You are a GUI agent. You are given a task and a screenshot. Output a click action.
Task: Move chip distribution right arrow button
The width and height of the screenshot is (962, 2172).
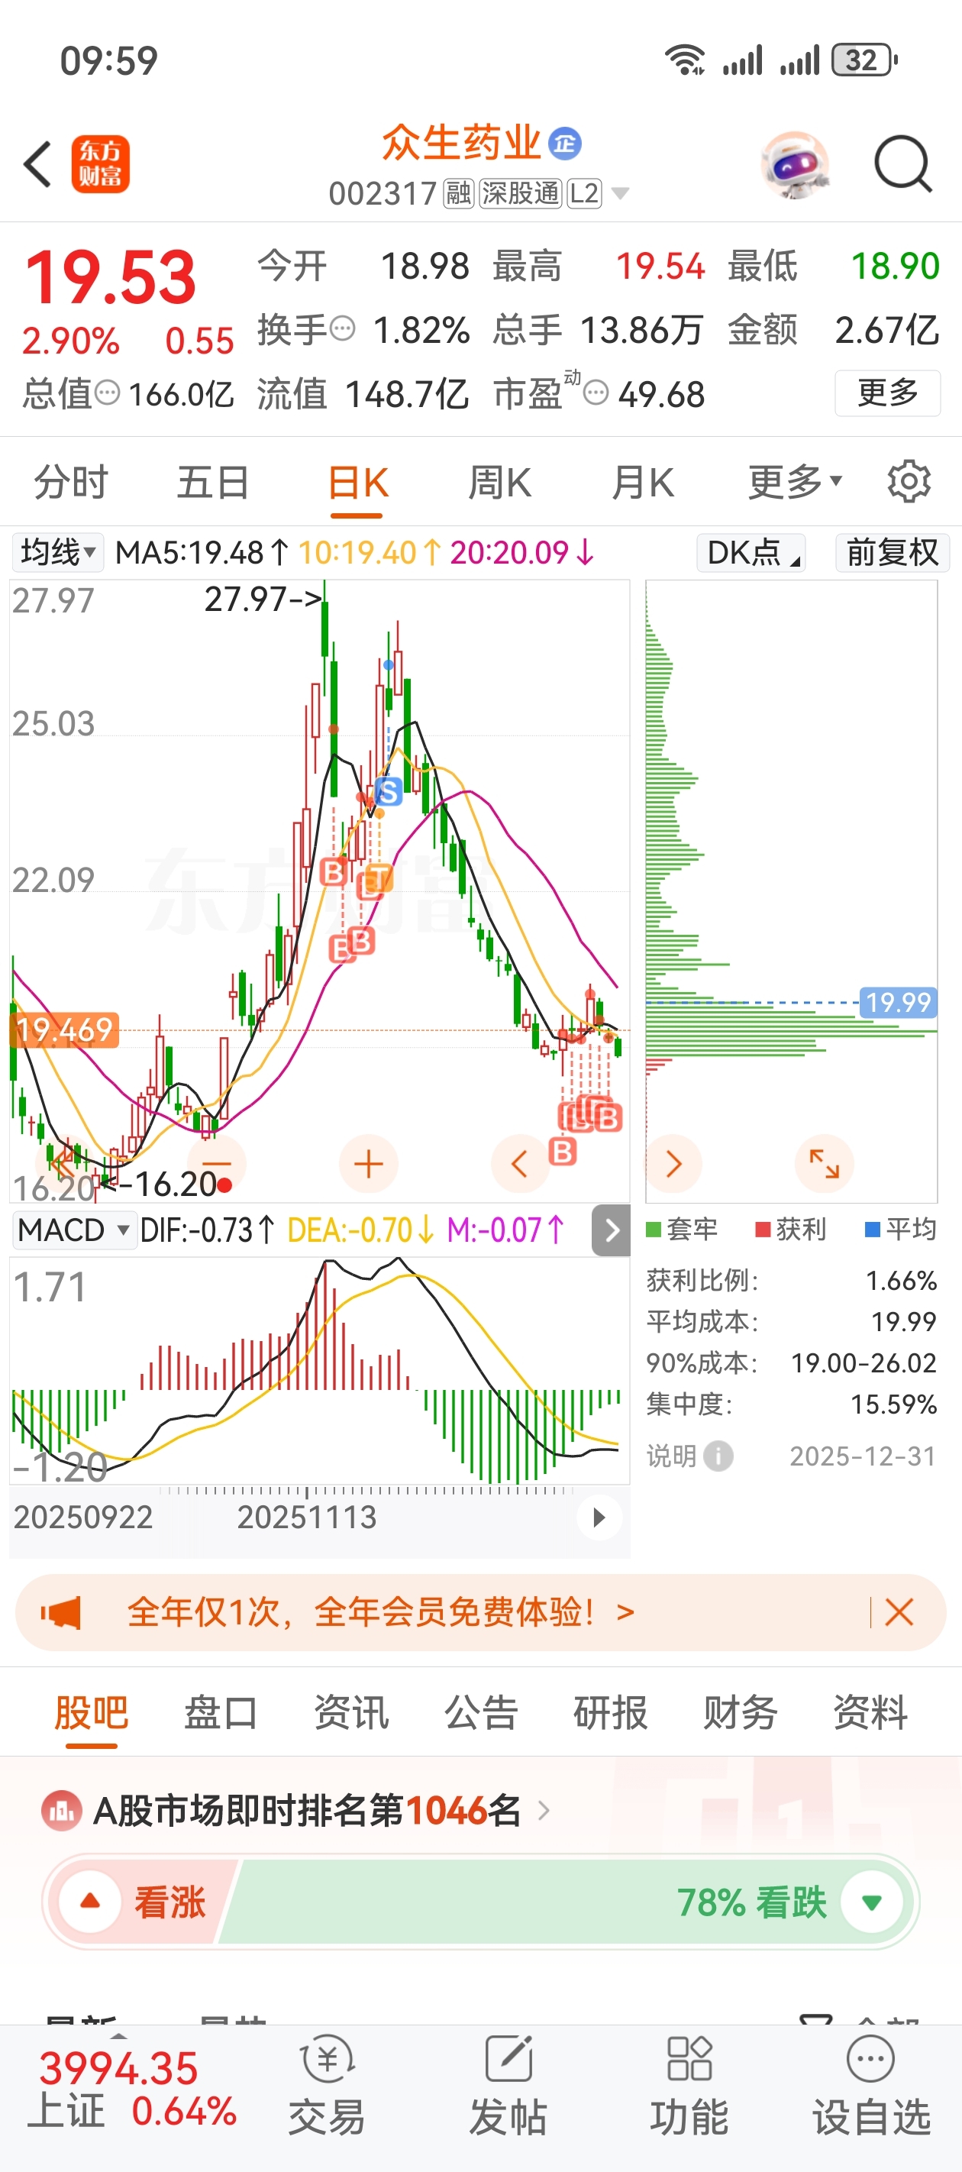click(673, 1164)
